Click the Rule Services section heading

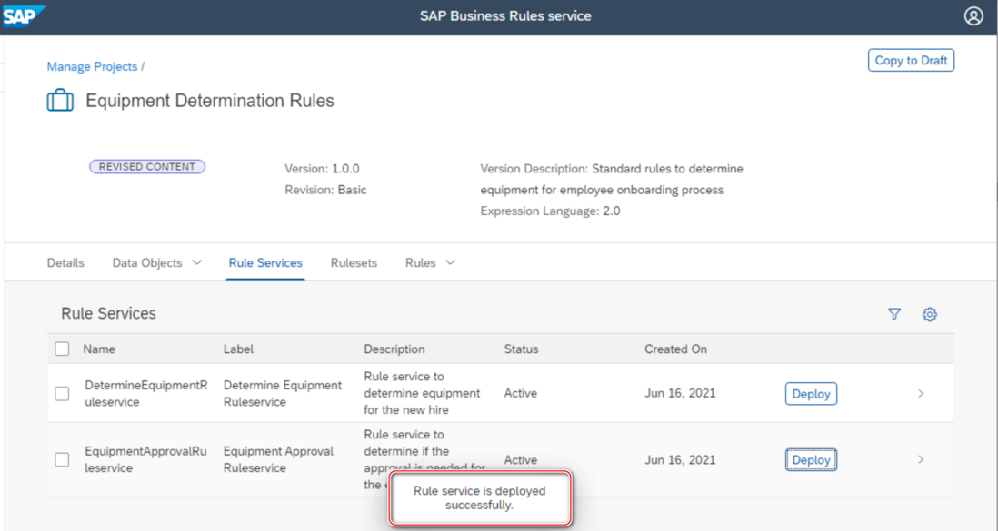[109, 313]
